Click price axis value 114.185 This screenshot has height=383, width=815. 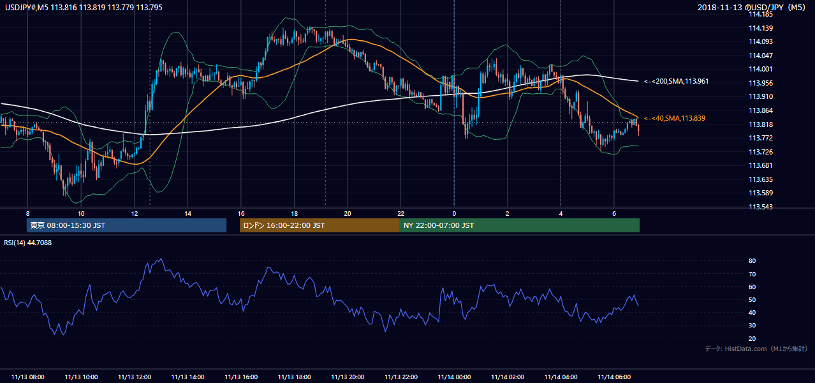(760, 14)
